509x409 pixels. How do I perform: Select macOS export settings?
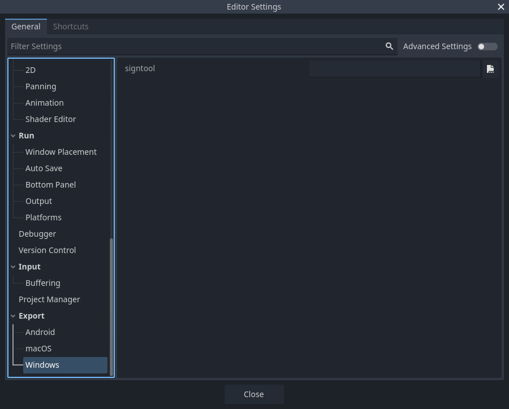[x=38, y=349]
